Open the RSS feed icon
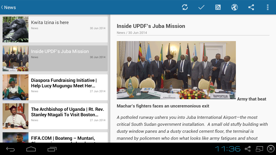 coord(218,7)
